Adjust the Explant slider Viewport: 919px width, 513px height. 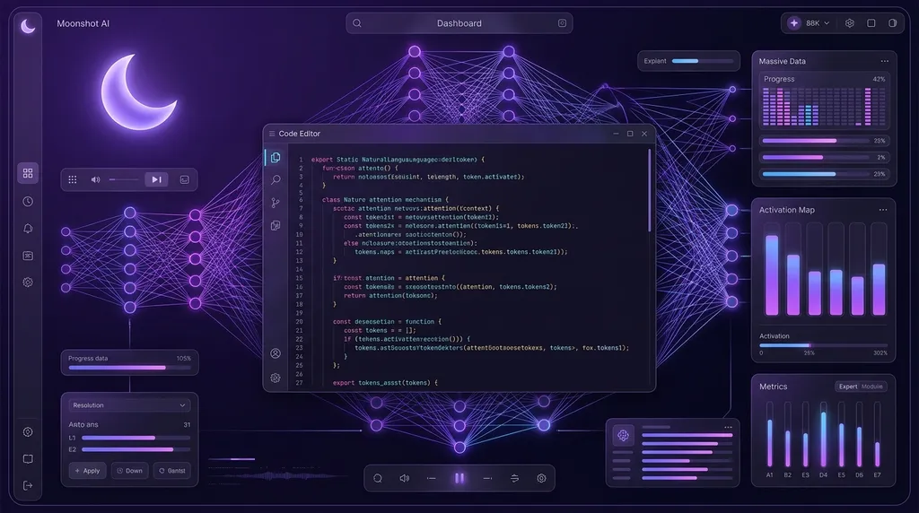[702, 61]
